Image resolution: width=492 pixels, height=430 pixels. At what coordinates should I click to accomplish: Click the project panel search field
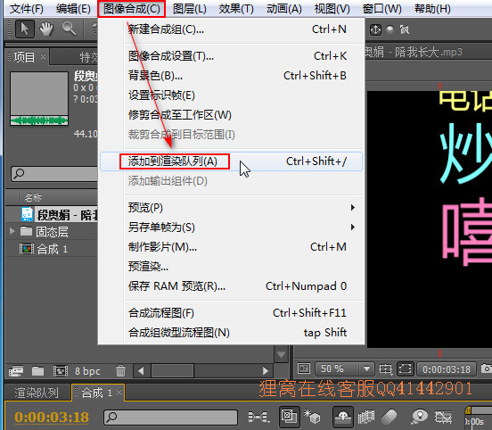coord(54,174)
